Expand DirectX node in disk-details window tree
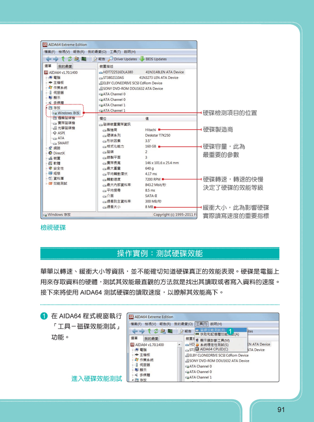This screenshot has width=314, height=422. click(x=46, y=153)
